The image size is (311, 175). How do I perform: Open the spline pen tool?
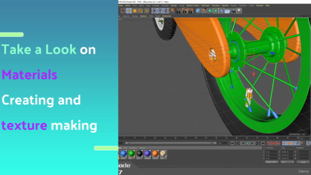[x=204, y=11]
